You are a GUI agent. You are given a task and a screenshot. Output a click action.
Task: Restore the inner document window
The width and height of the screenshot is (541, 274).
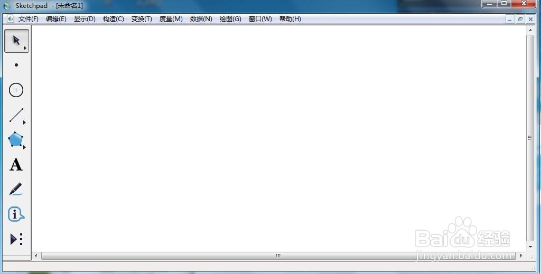[x=520, y=20]
